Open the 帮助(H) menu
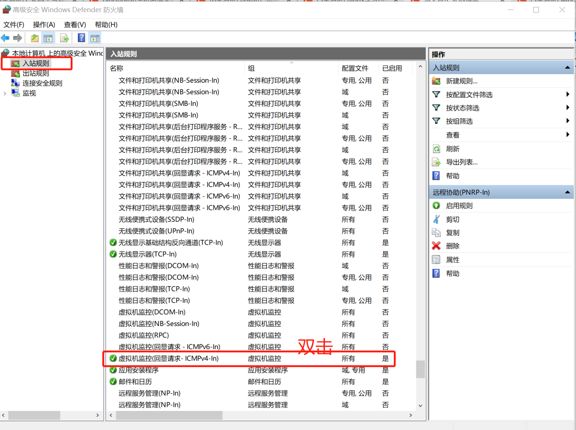 (x=106, y=25)
